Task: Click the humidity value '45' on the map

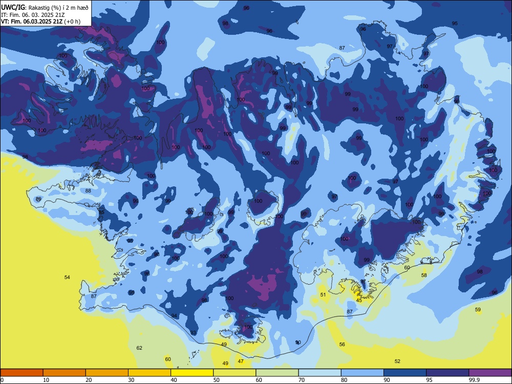Action: [359, 301]
